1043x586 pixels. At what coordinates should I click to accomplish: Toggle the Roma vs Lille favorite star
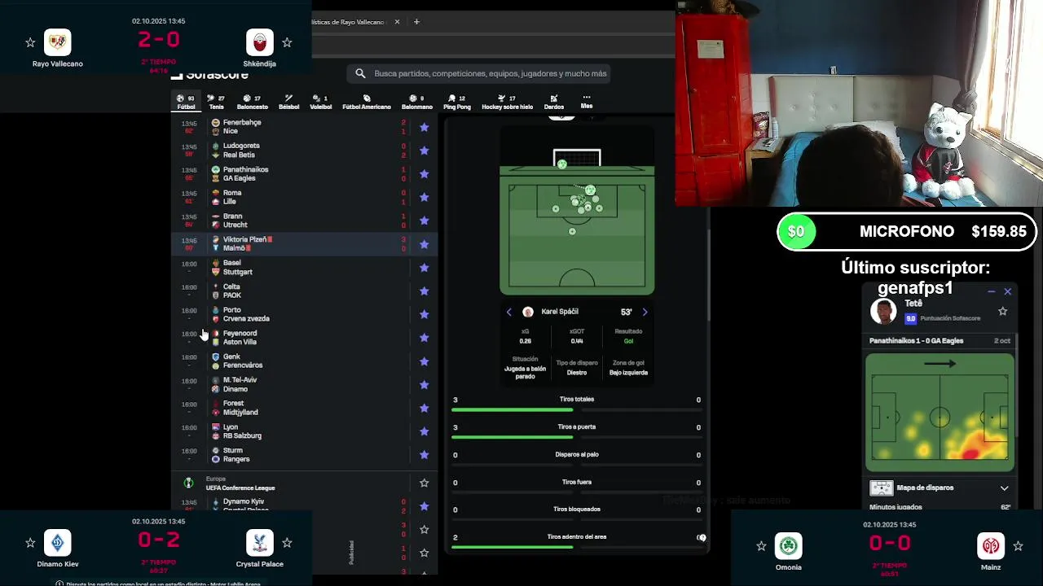(x=424, y=197)
